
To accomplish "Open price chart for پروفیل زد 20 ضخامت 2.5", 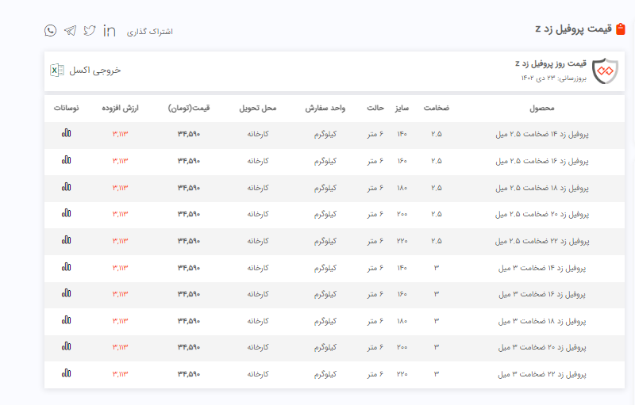I will (67, 214).
